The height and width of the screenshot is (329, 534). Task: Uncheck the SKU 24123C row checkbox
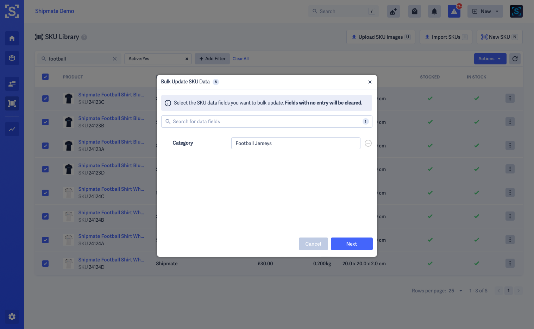tap(45, 99)
